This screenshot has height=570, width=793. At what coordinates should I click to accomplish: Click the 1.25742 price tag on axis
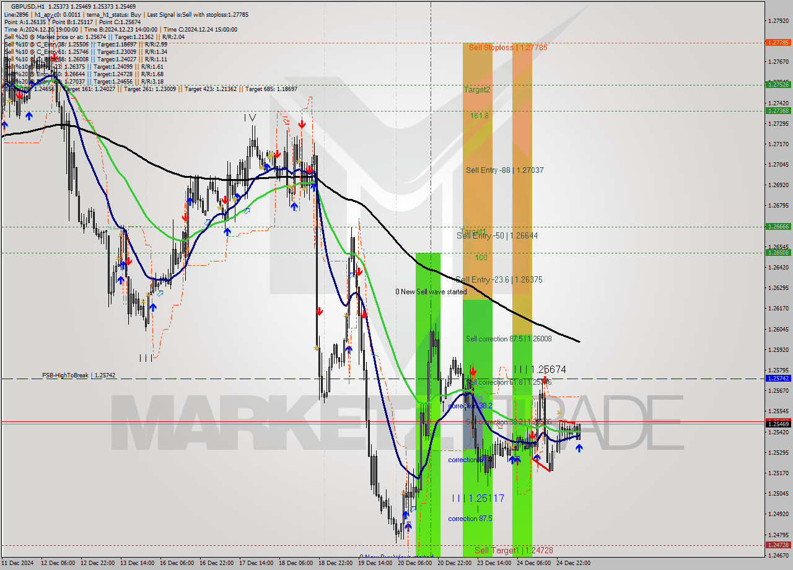778,378
